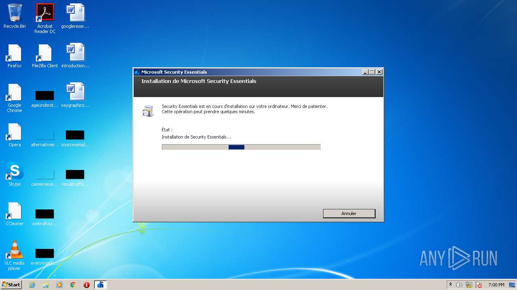
Task: Select the Opera desktop shortcut
Action: pos(15,135)
